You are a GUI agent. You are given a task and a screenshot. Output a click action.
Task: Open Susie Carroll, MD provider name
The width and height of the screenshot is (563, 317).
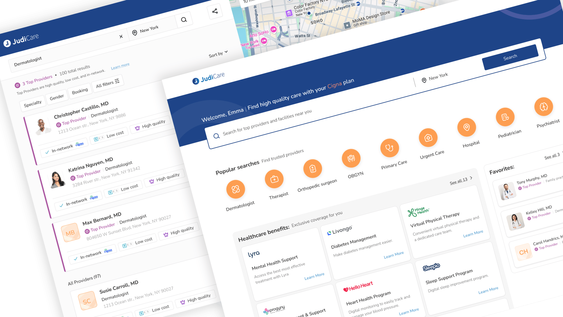tap(119, 287)
